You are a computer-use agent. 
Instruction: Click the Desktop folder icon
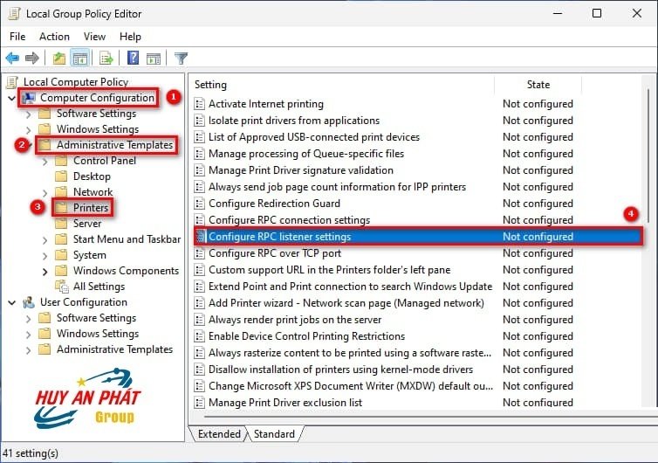(x=62, y=176)
